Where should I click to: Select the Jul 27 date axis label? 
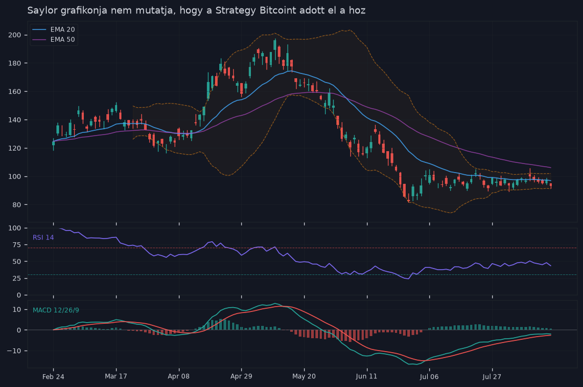pos(492,377)
